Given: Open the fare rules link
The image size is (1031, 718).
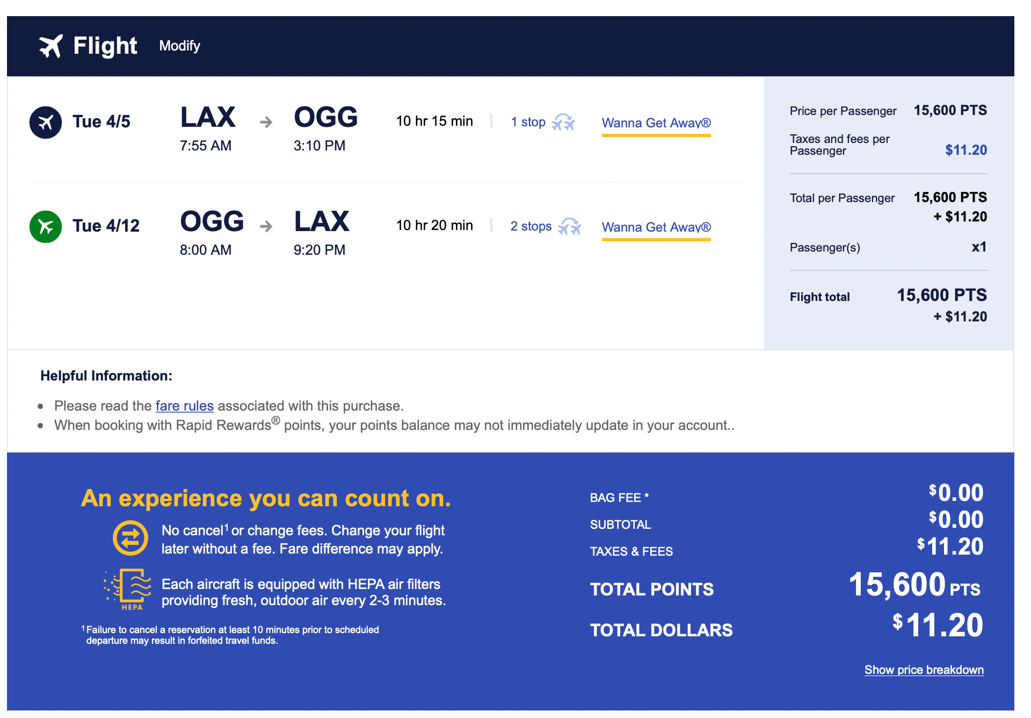Looking at the screenshot, I should tap(184, 406).
